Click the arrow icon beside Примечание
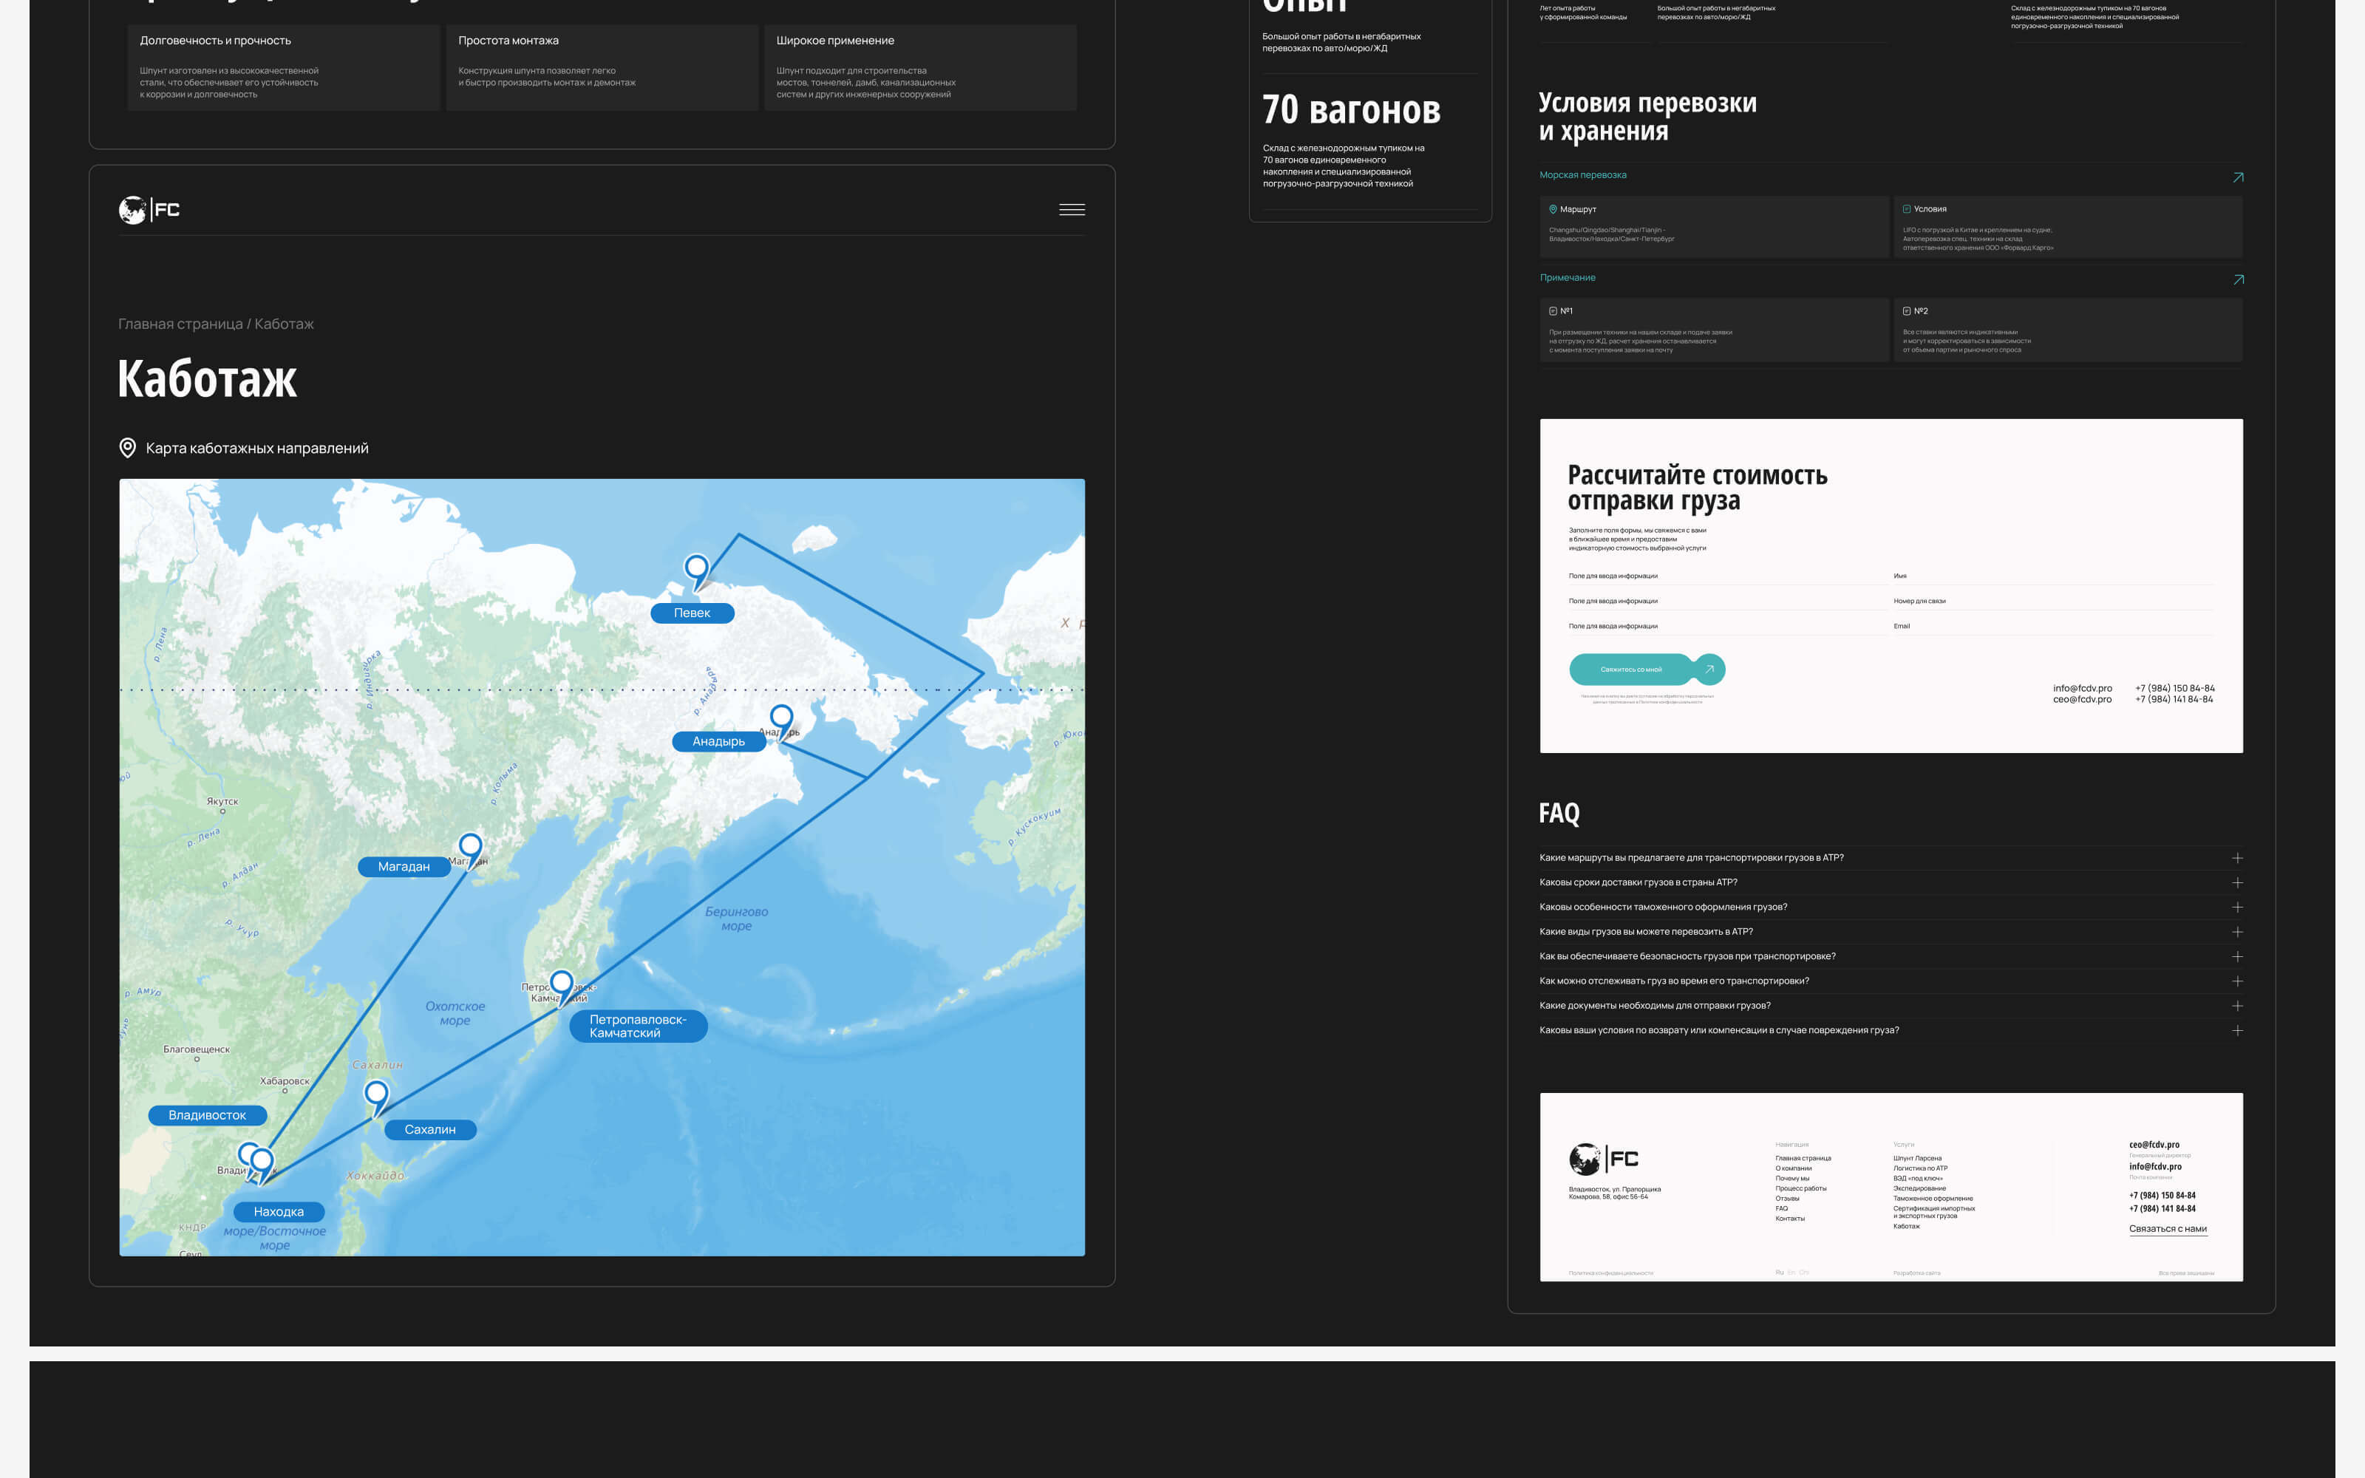The width and height of the screenshot is (2365, 1478). coord(2237,279)
